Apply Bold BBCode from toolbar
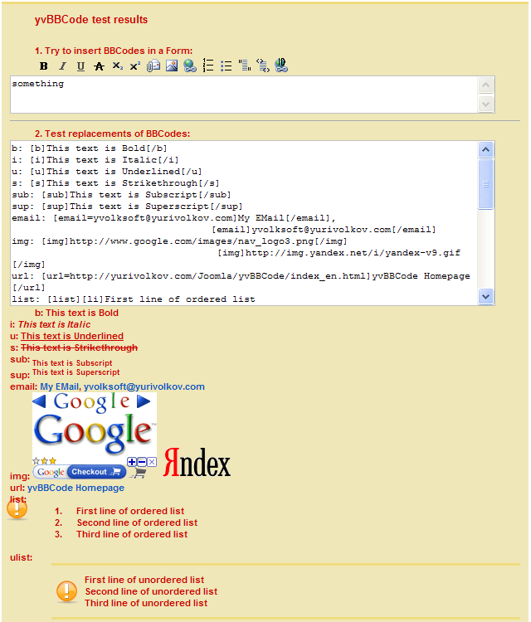 click(44, 66)
